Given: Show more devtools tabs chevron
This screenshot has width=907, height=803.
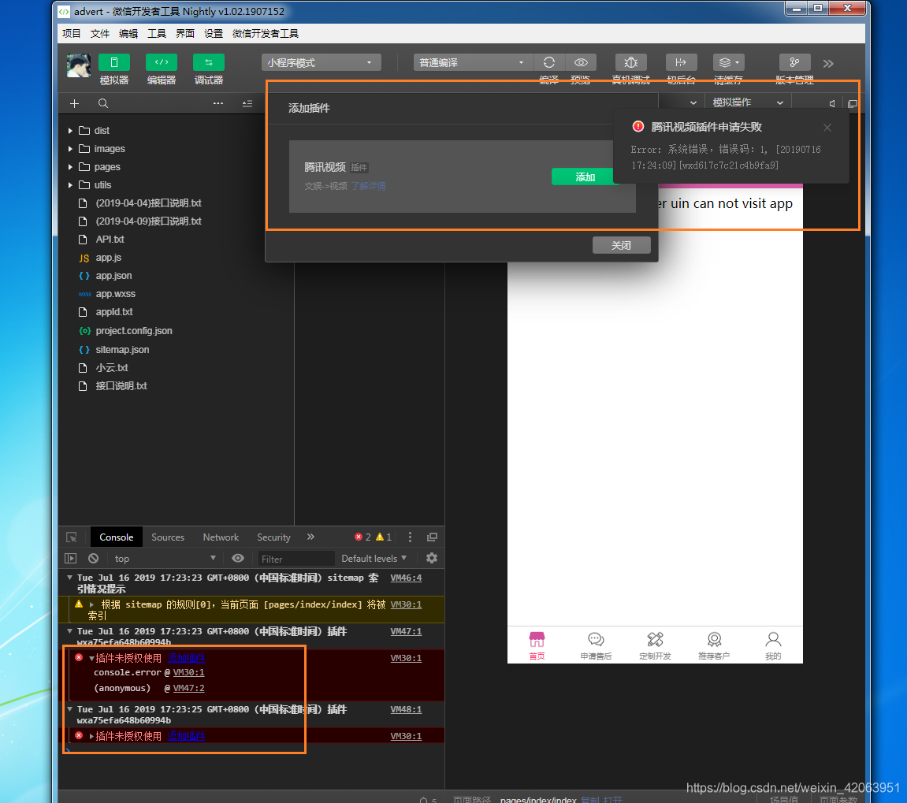Looking at the screenshot, I should coord(310,537).
